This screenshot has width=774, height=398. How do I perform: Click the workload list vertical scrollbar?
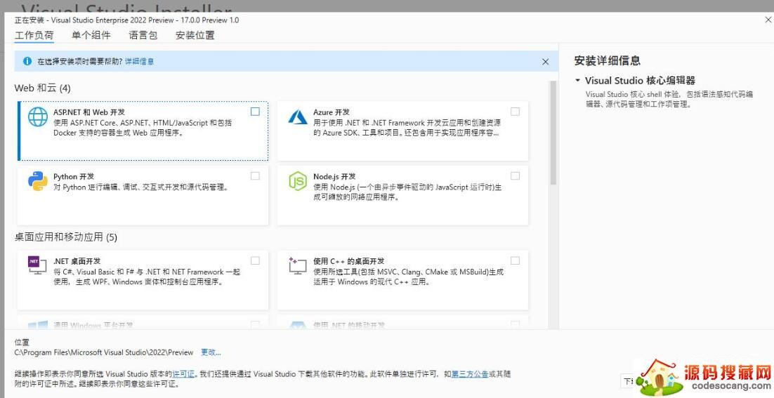click(x=553, y=133)
